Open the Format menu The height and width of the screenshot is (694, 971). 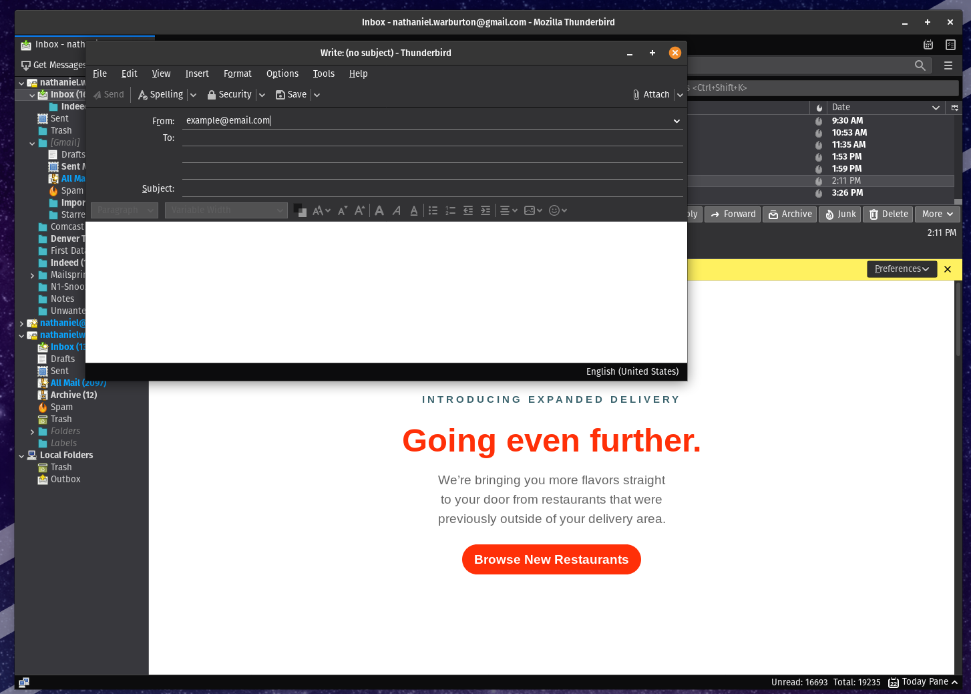tap(237, 73)
